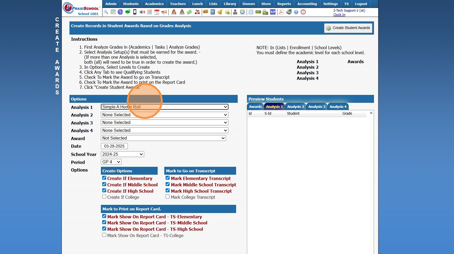This screenshot has width=454, height=254.
Task: Click the green chat bubble icon
Action: (x=128, y=12)
